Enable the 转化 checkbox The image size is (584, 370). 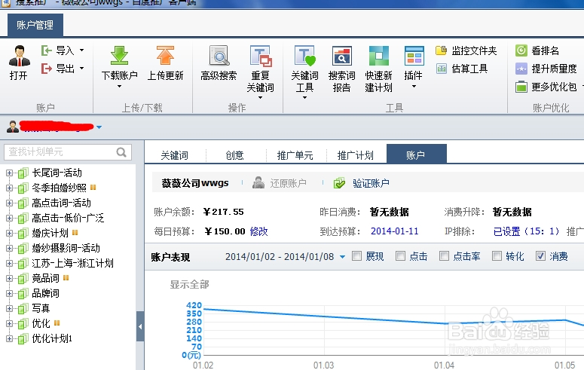tap(497, 255)
